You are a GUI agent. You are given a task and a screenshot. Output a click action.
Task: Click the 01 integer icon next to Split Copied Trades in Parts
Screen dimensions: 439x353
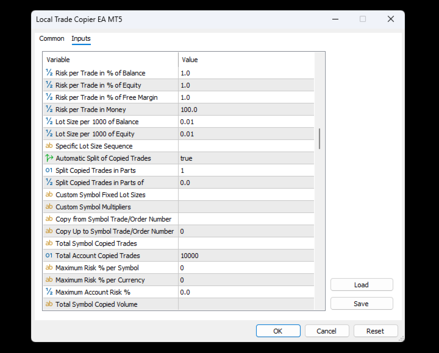[x=49, y=170]
